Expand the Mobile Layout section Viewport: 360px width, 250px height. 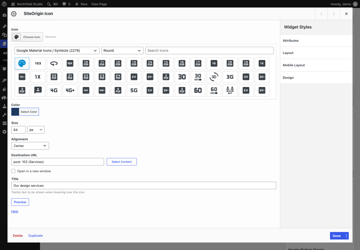tap(316, 65)
